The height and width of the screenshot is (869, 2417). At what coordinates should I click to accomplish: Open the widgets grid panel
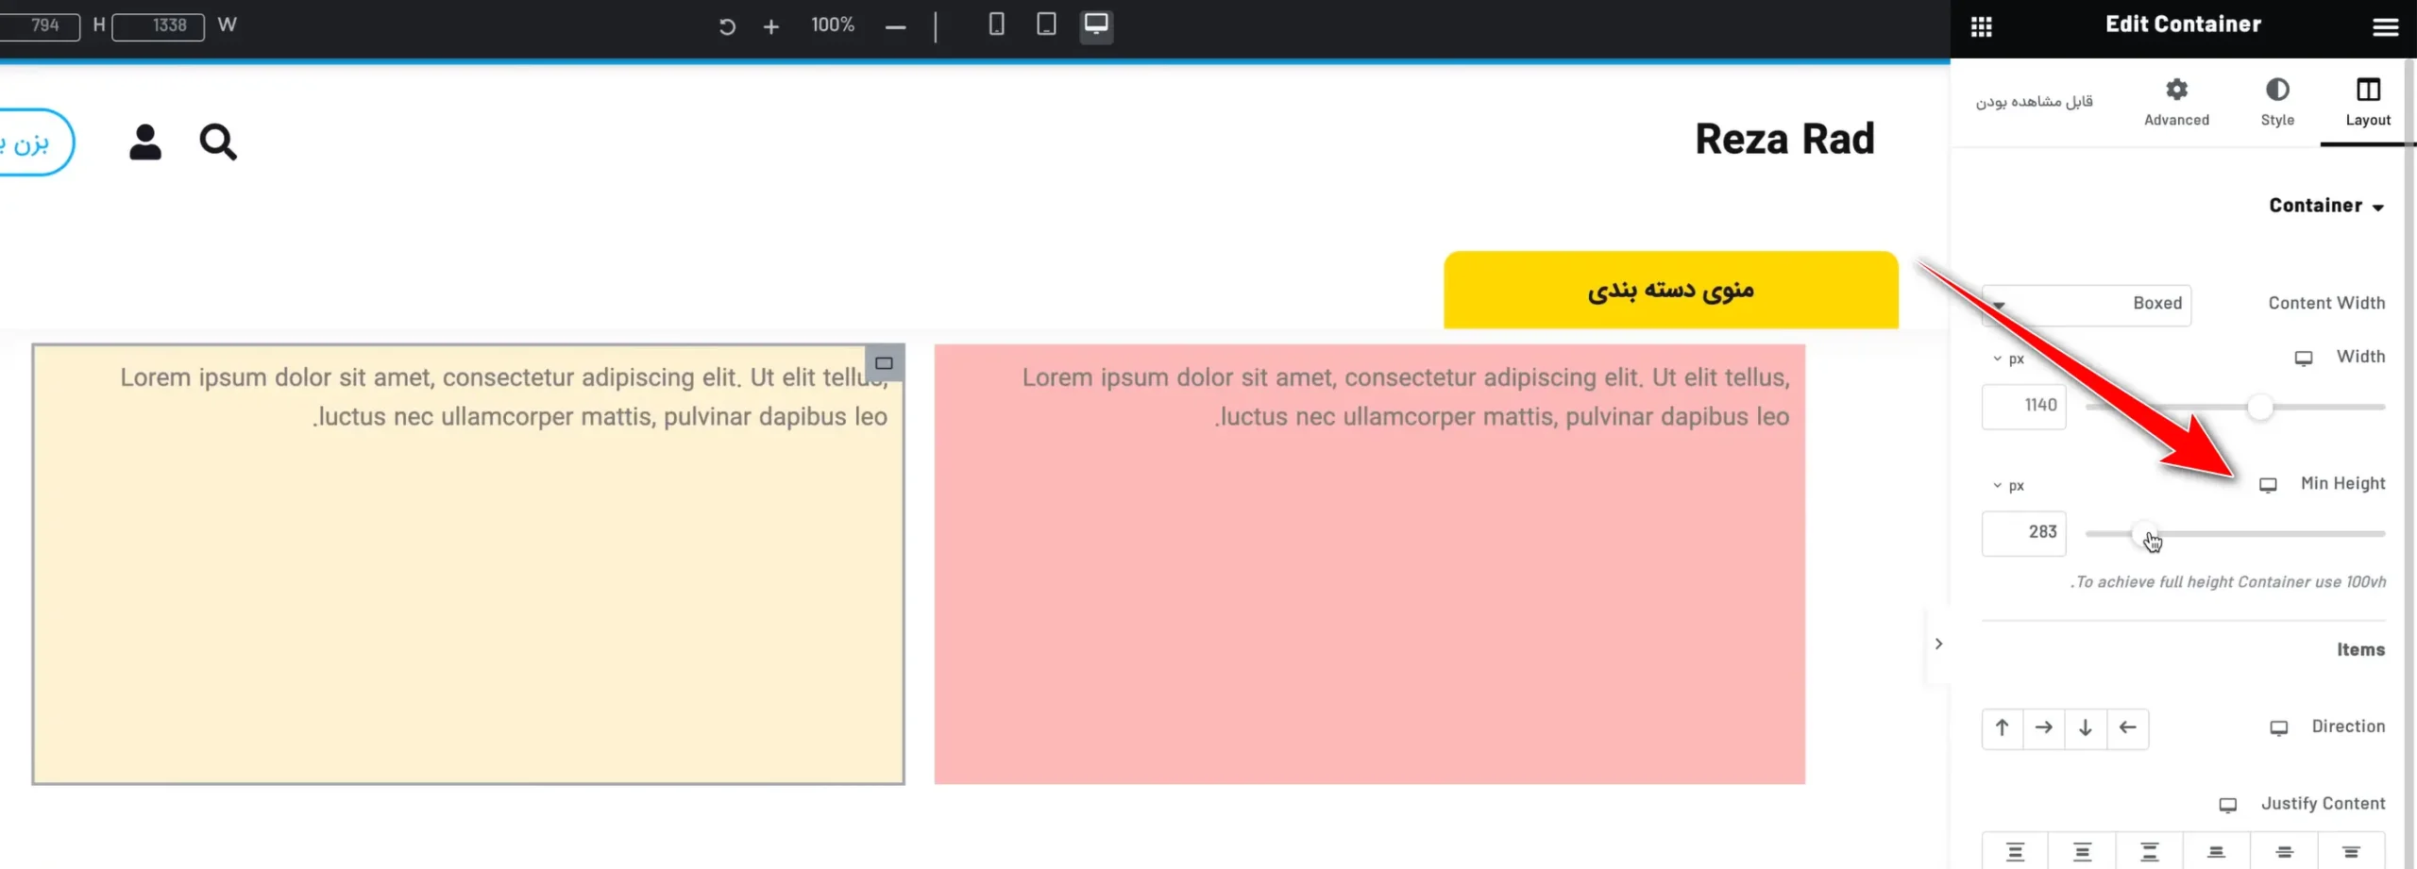click(1981, 26)
